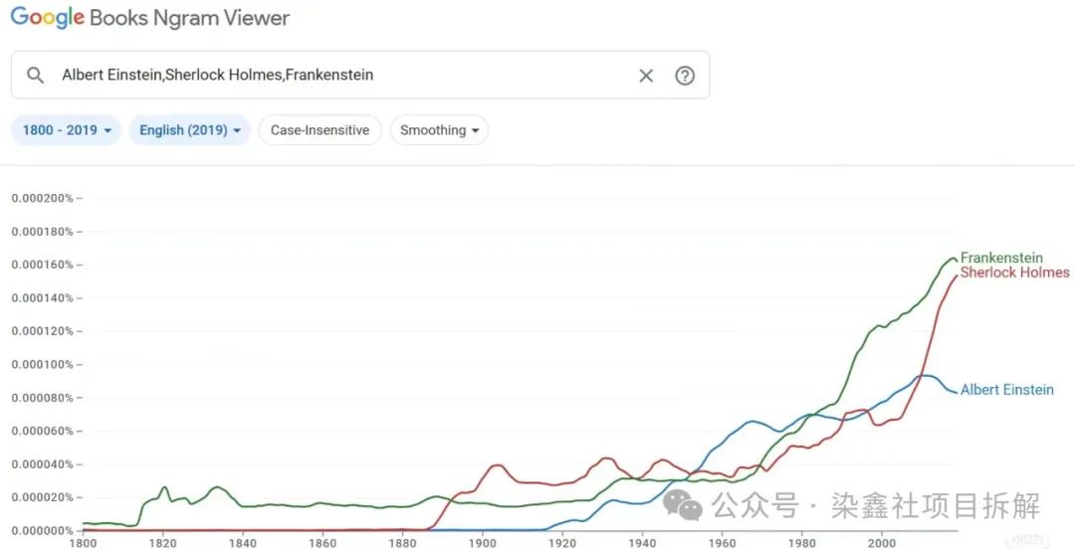This screenshot has height=549, width=1075.
Task: Click the Google logo
Action: click(x=47, y=18)
